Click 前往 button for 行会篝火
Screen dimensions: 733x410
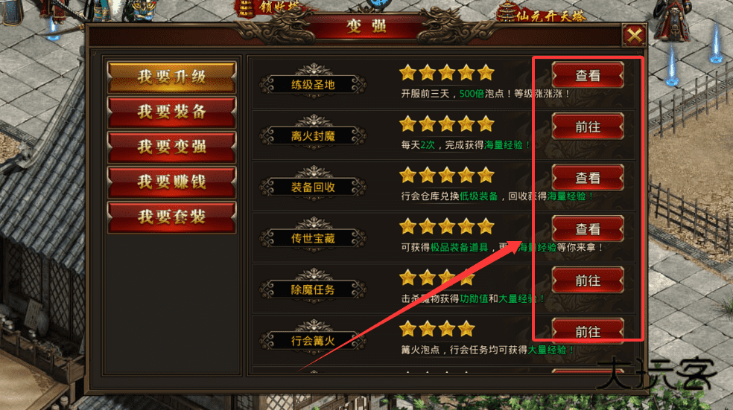588,331
